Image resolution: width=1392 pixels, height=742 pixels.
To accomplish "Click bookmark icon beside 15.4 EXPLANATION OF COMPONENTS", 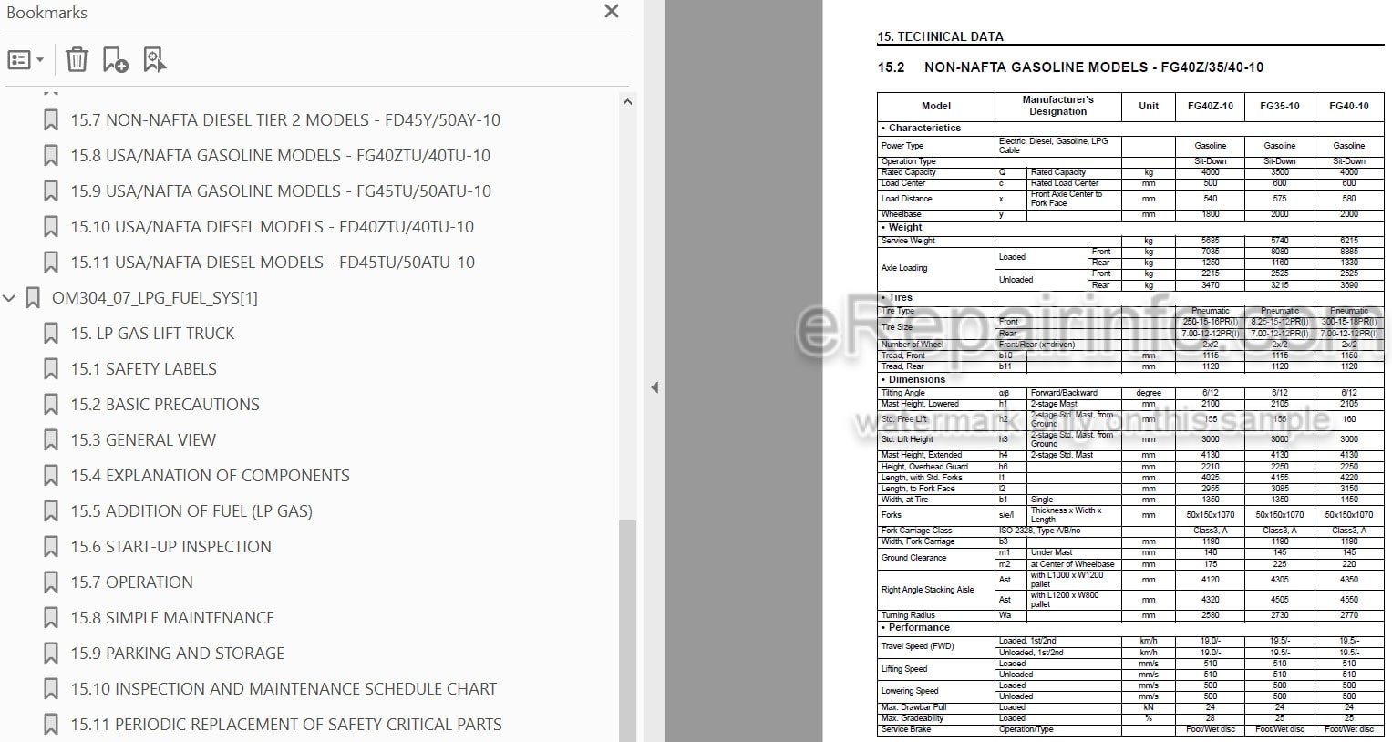I will tap(51, 476).
